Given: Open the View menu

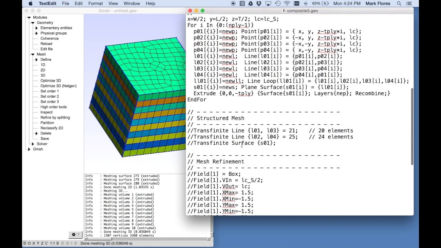Looking at the screenshot, I should click(x=113, y=3).
